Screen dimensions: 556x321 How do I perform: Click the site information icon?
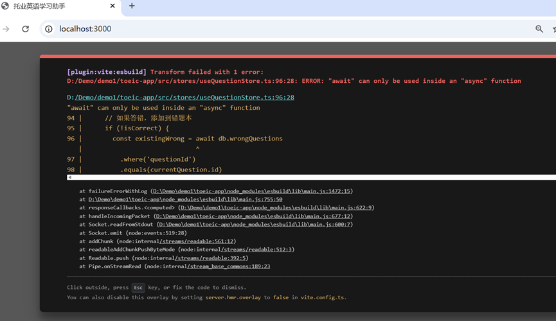point(48,29)
